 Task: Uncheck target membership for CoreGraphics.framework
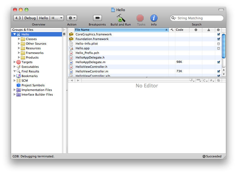click(x=218, y=34)
